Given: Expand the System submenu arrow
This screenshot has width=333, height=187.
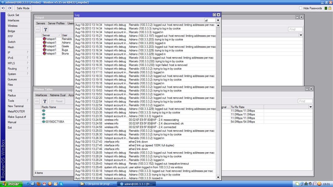Looking at the screenshot, I should [28, 74].
